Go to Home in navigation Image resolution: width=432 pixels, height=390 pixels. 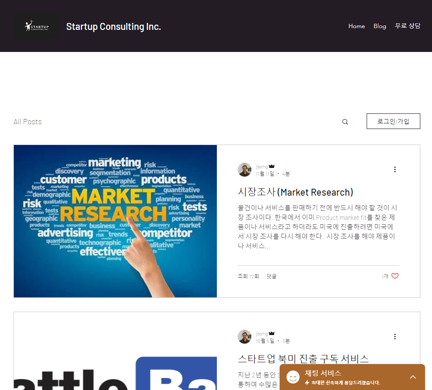(357, 26)
